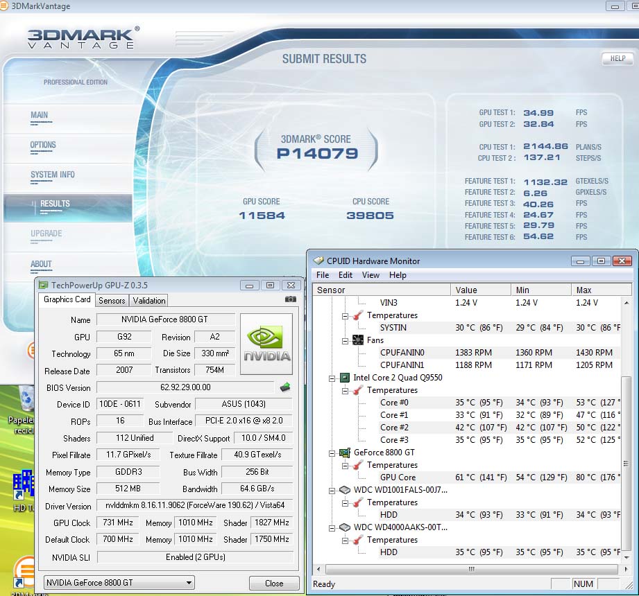Click the Hardware Monitor horizontal scrollbar thumb
The width and height of the screenshot is (639, 596).
tap(472, 569)
